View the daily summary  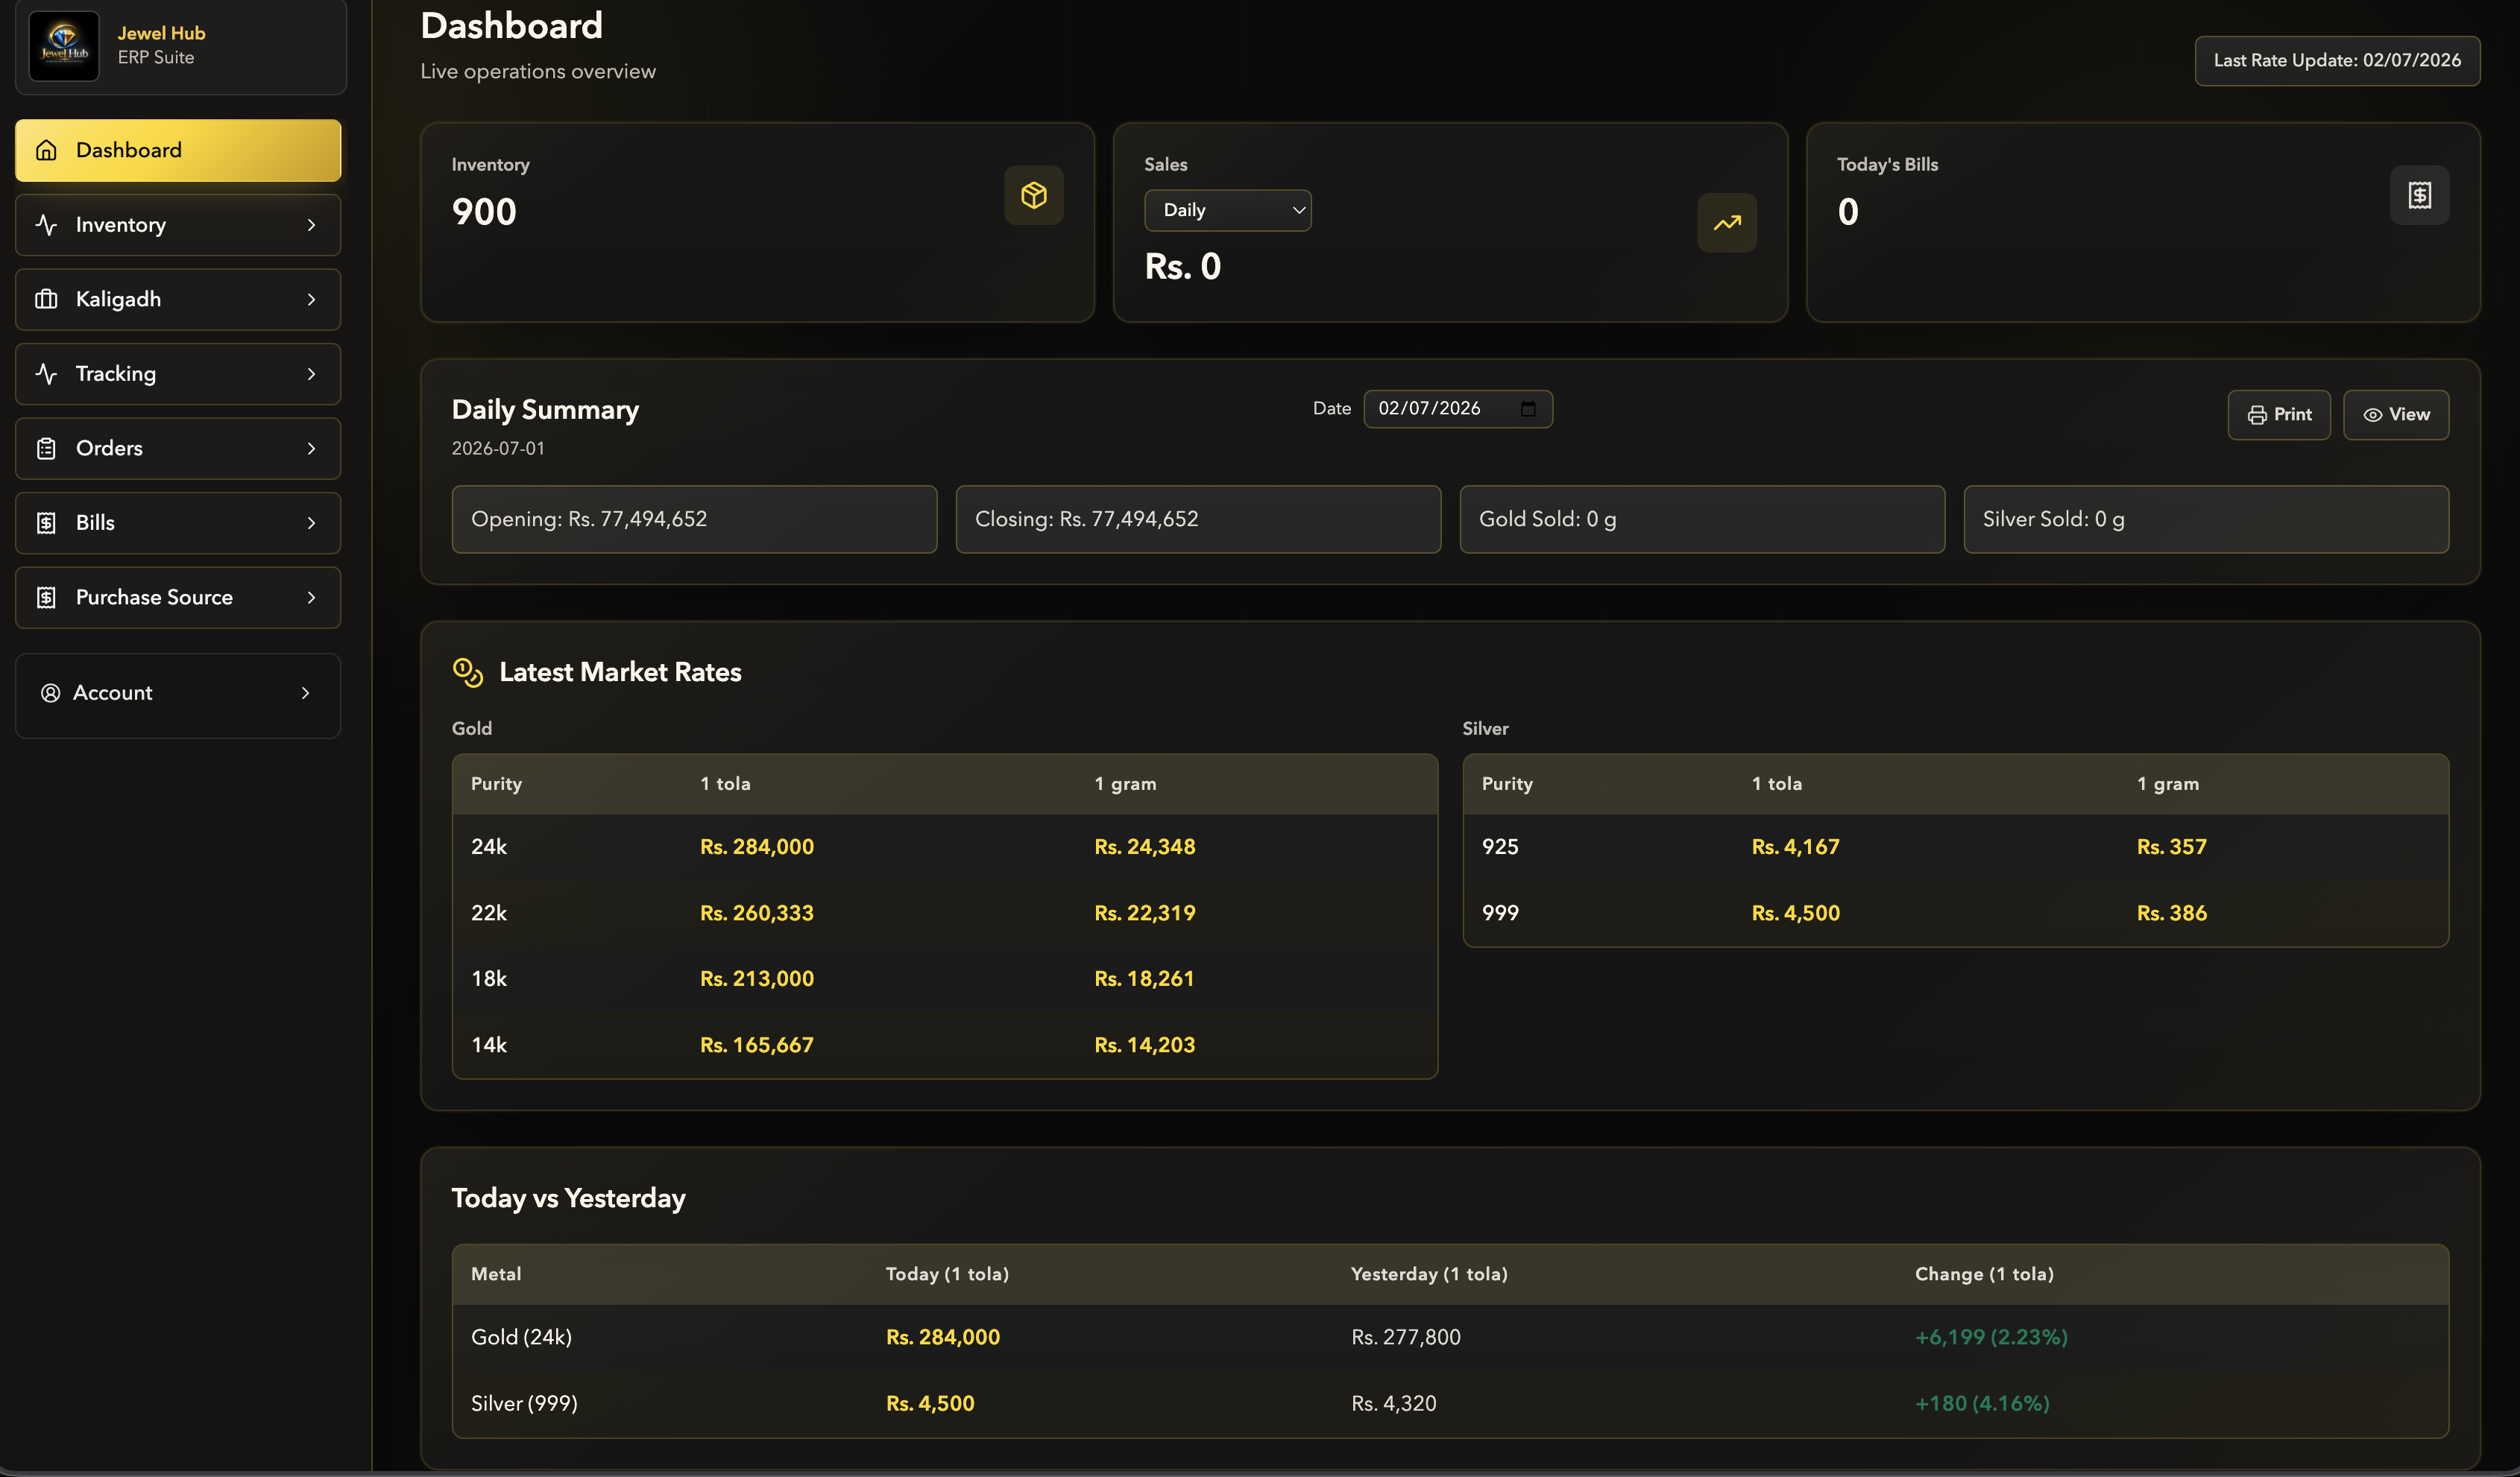coord(2395,415)
